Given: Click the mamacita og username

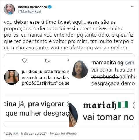Looking at the screenshot, I should [x=107, y=63].
